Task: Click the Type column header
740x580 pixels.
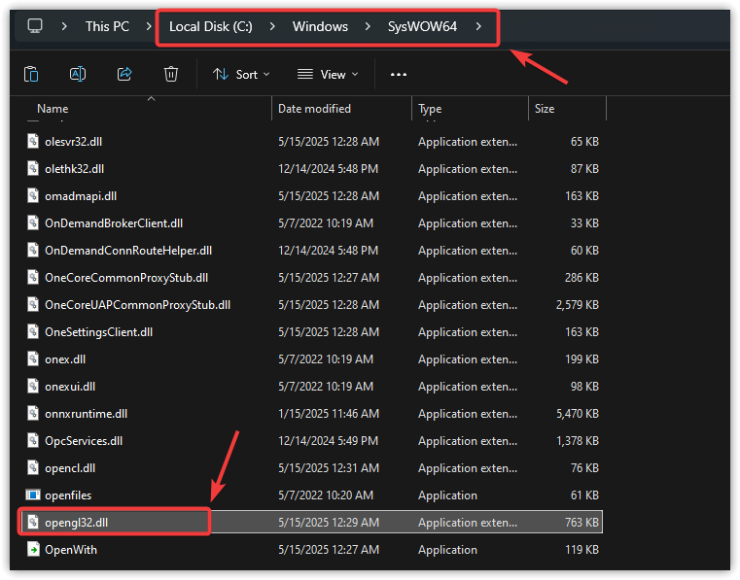Action: pos(430,109)
